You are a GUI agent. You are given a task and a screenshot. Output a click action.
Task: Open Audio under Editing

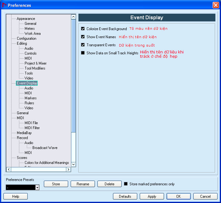pyautogui.click(x=29, y=48)
